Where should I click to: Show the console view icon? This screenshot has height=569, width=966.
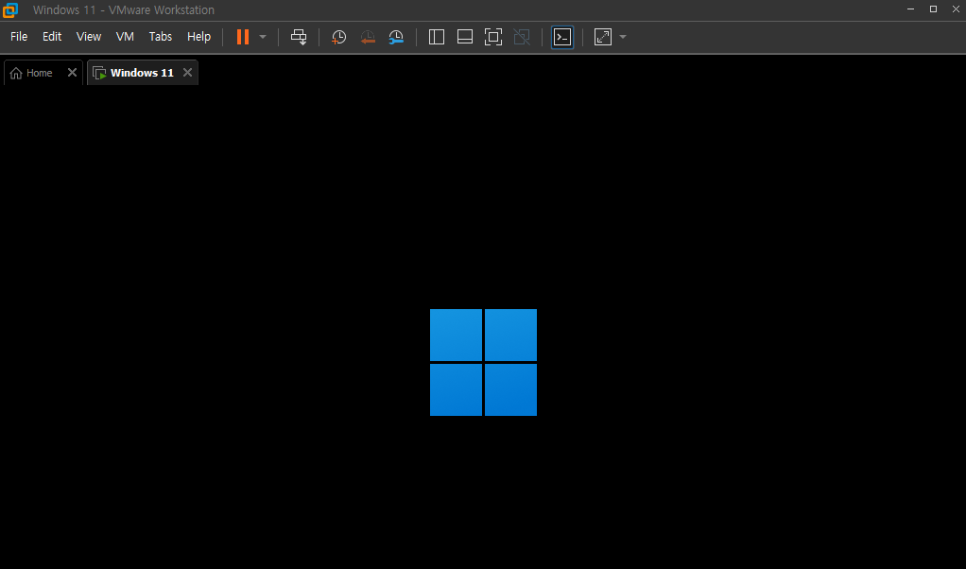[562, 37]
